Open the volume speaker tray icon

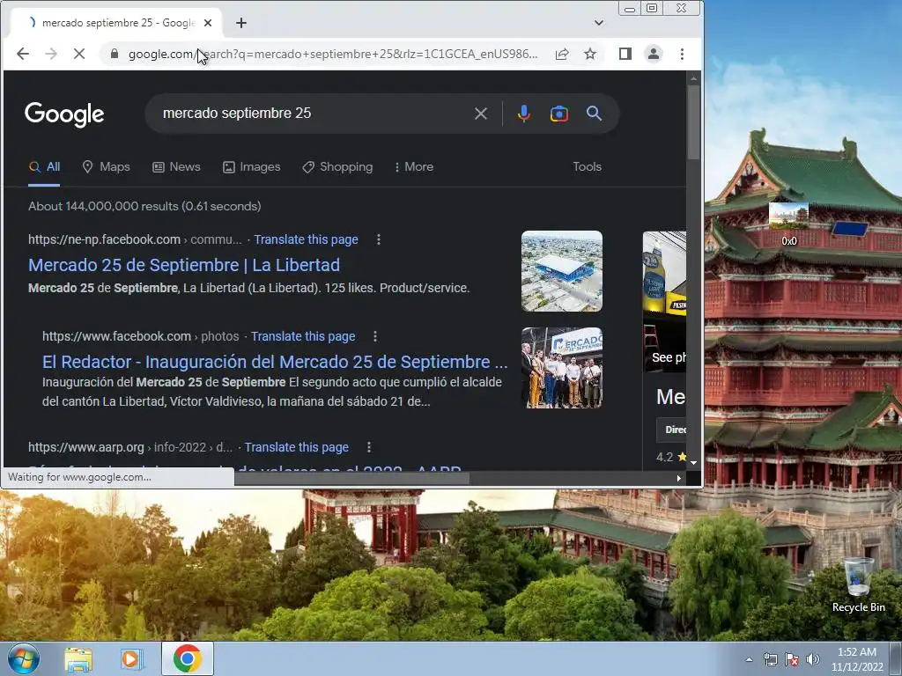pyautogui.click(x=813, y=659)
